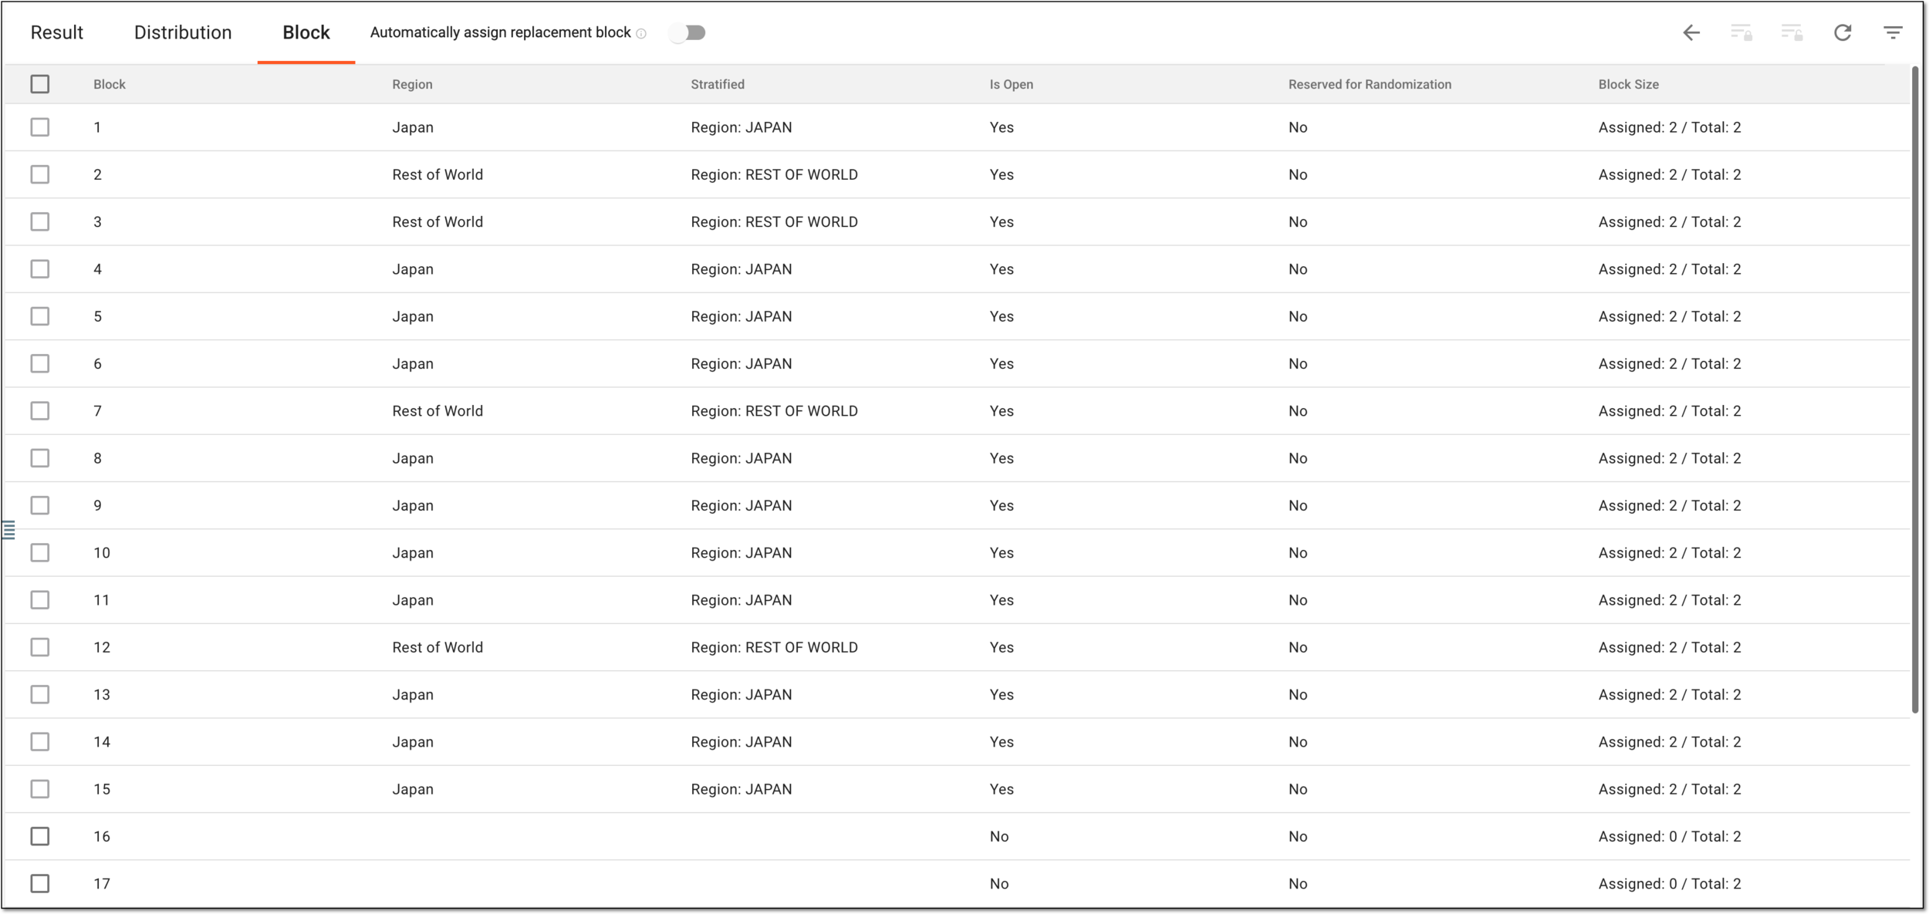Click 'Assigned: 0 / Total: 2' for block 17
Viewport: 1929px width, 914px height.
point(1669,884)
